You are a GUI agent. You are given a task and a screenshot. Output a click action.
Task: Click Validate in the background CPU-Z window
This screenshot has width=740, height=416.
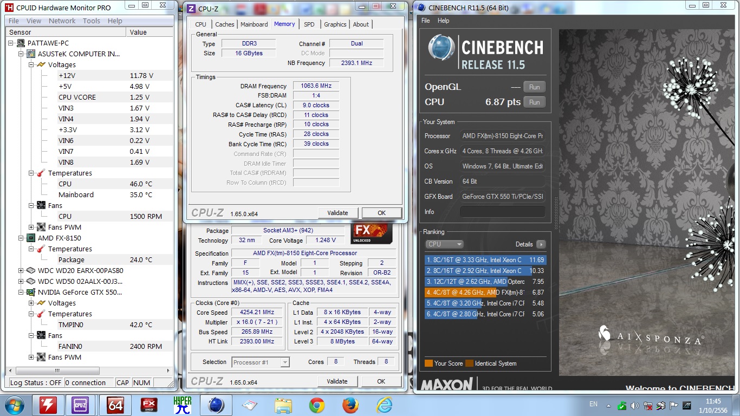337,381
